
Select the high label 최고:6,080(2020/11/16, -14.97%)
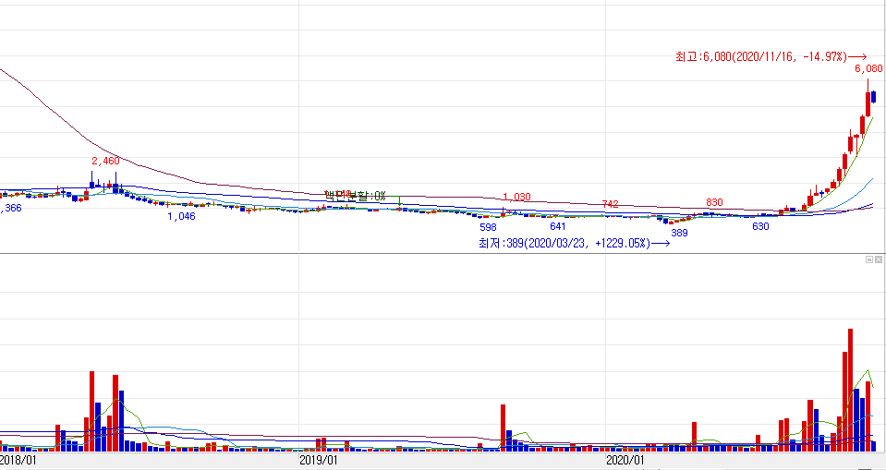point(771,56)
